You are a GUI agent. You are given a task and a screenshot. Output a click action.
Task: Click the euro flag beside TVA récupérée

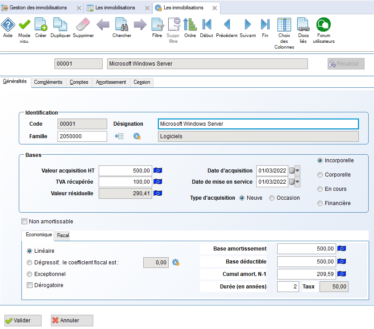[x=158, y=182]
